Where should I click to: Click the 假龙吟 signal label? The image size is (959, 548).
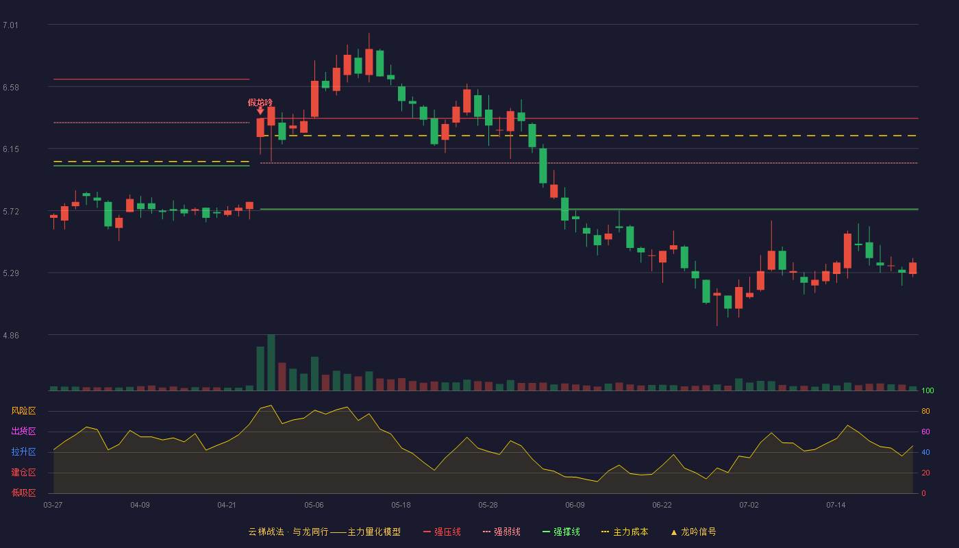[x=260, y=102]
